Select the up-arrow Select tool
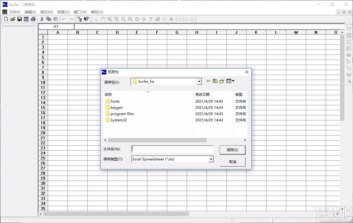The width and height of the screenshot is (353, 223). tap(96, 19)
